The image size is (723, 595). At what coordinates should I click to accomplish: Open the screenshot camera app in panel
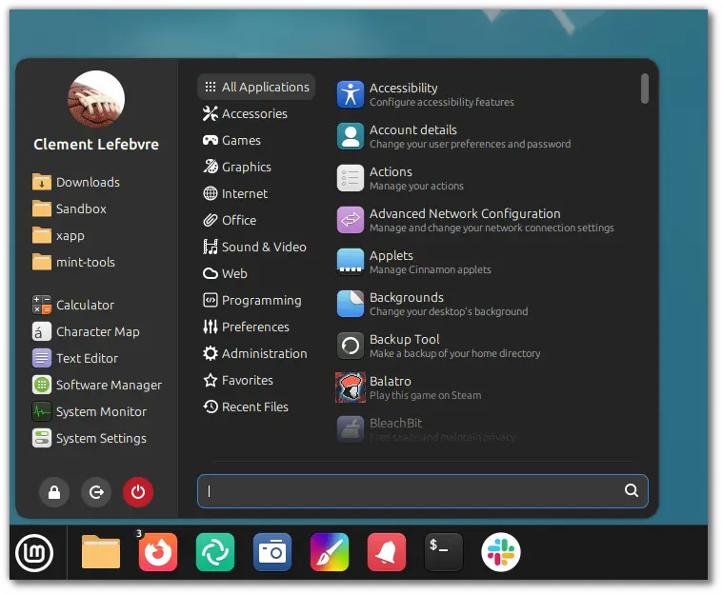pyautogui.click(x=272, y=552)
